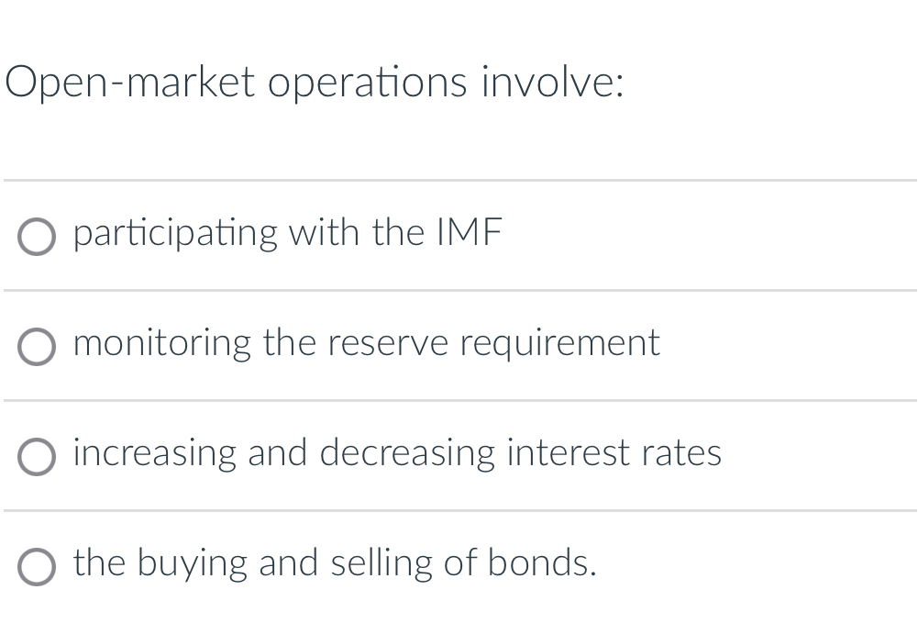Click the word 'IMF' in the first option
The image size is (918, 623).
(470, 232)
